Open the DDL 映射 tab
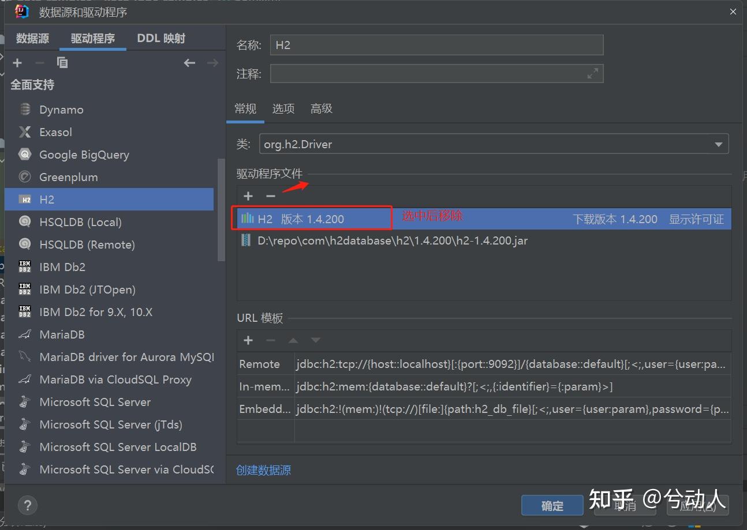This screenshot has height=530, width=747. [x=161, y=38]
